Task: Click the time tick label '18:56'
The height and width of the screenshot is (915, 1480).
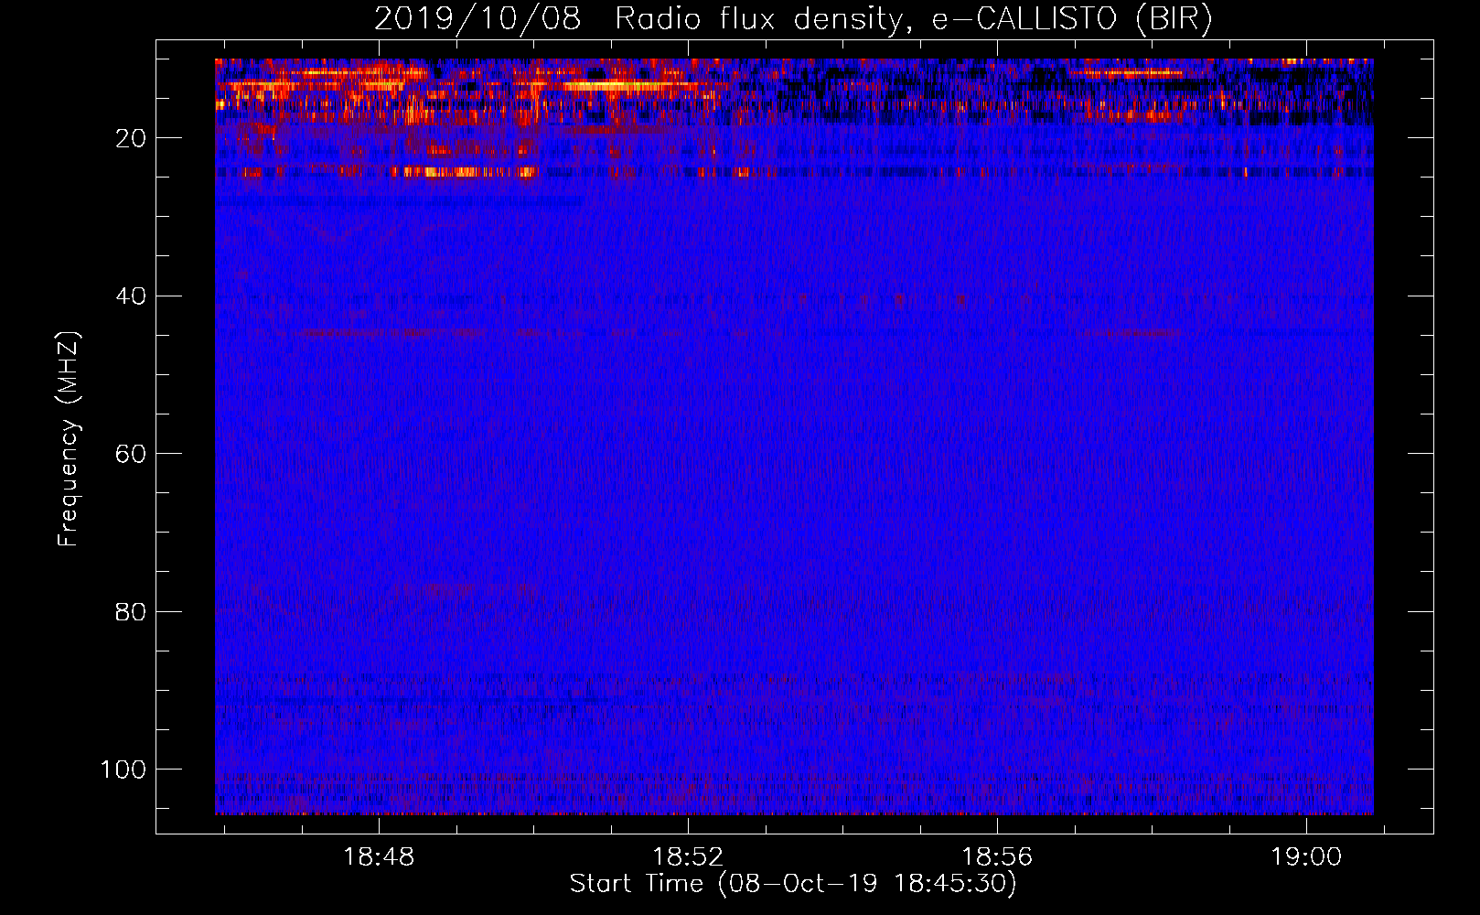Action: 996,857
